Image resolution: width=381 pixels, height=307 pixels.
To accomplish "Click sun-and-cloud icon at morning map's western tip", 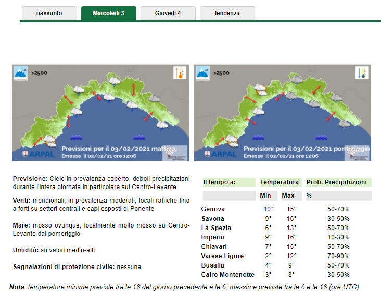I will pyautogui.click(x=50, y=139).
